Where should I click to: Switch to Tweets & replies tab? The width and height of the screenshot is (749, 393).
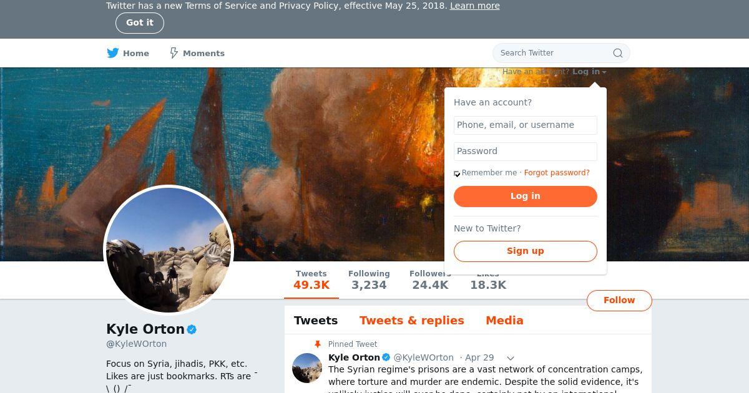point(411,321)
